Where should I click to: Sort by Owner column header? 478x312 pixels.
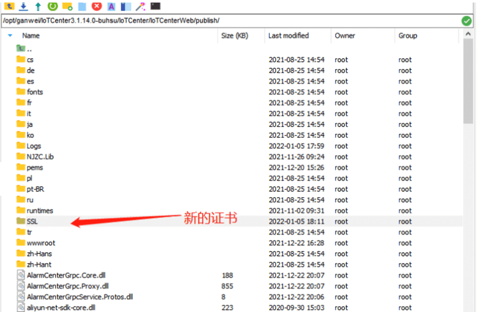[x=345, y=35]
